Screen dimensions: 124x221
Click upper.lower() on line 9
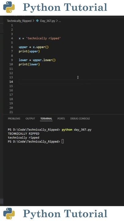[x=44, y=60]
